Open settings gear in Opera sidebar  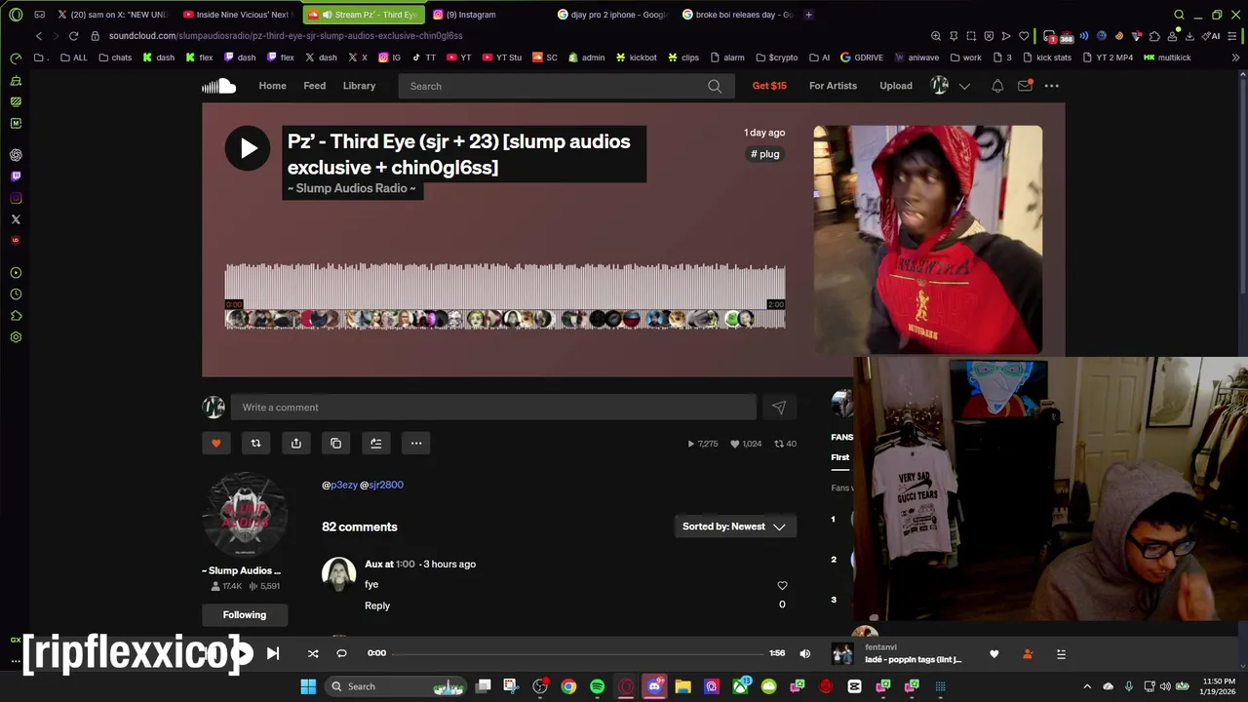[16, 337]
